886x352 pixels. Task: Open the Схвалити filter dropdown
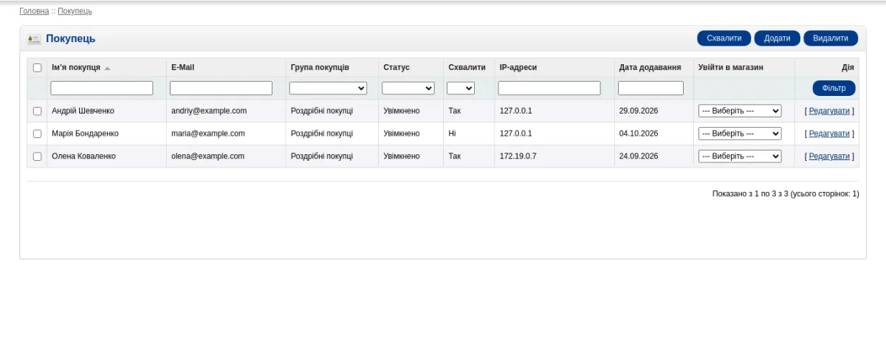pos(461,88)
